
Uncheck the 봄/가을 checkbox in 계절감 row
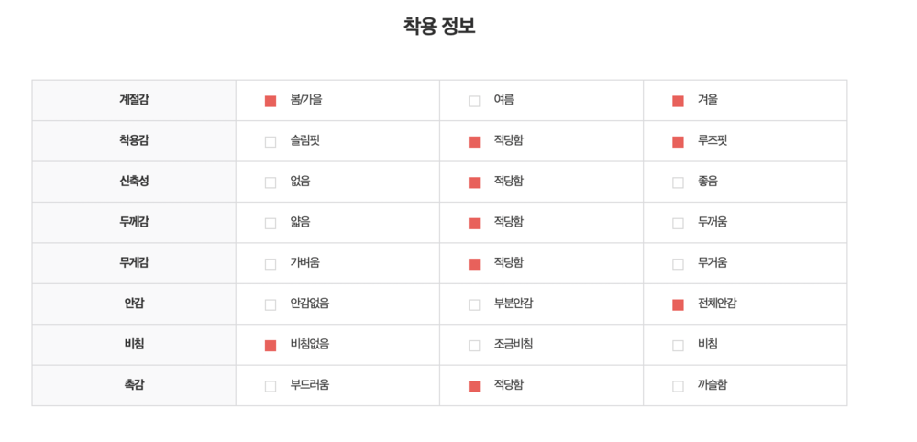[271, 101]
